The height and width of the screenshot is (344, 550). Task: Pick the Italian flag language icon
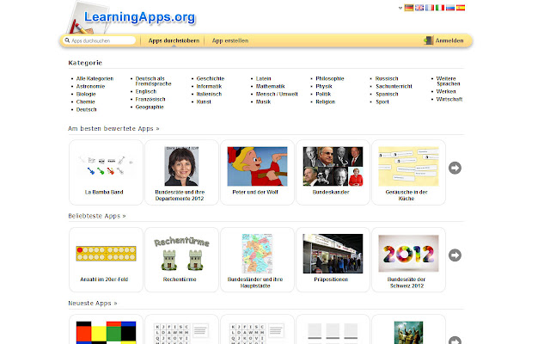pyautogui.click(x=440, y=8)
